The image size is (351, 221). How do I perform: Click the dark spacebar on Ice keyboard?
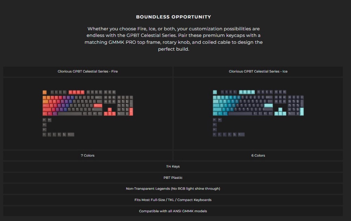240,114
